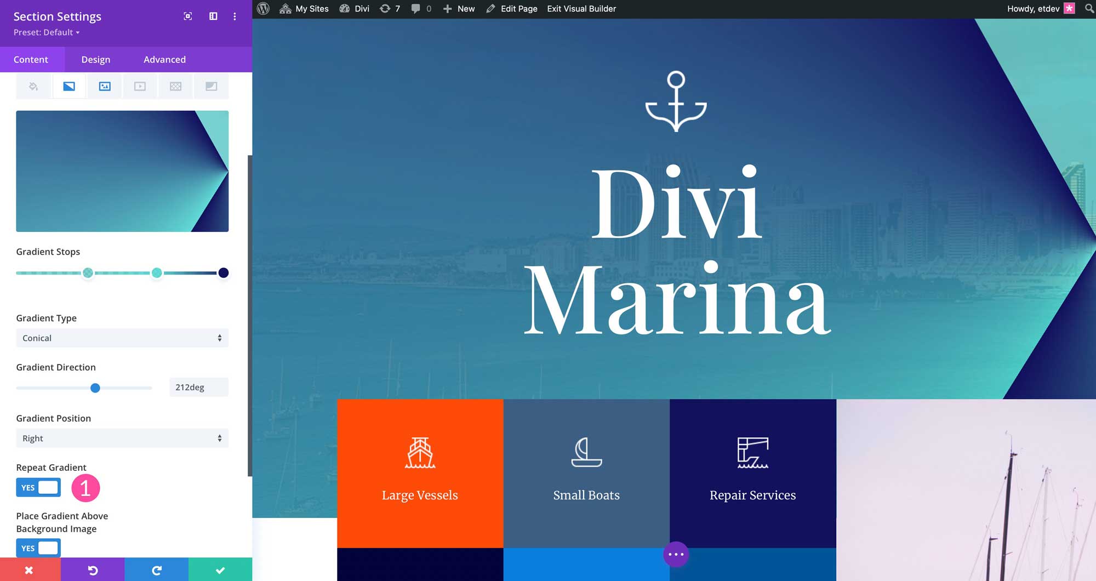
Task: Click Exit Visual Builder in the admin bar
Action: (x=581, y=8)
